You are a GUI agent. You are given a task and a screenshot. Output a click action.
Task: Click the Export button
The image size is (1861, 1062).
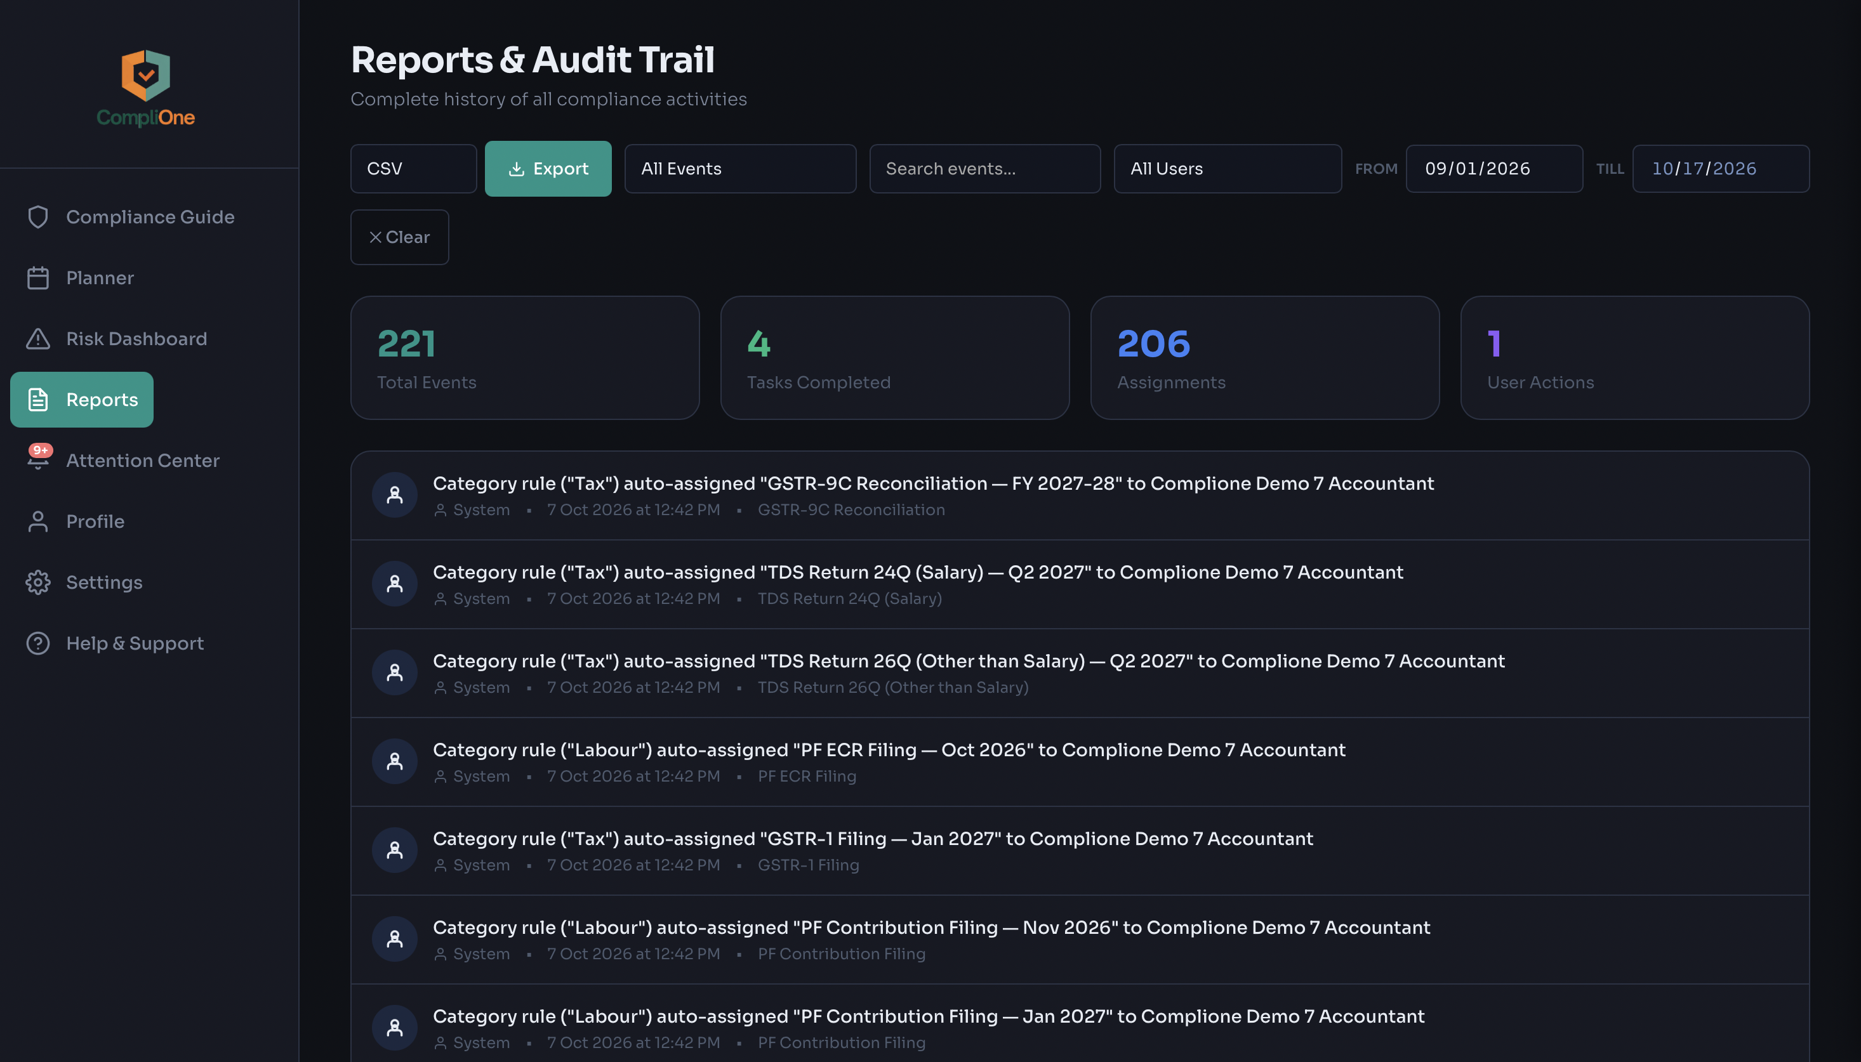pyautogui.click(x=548, y=169)
